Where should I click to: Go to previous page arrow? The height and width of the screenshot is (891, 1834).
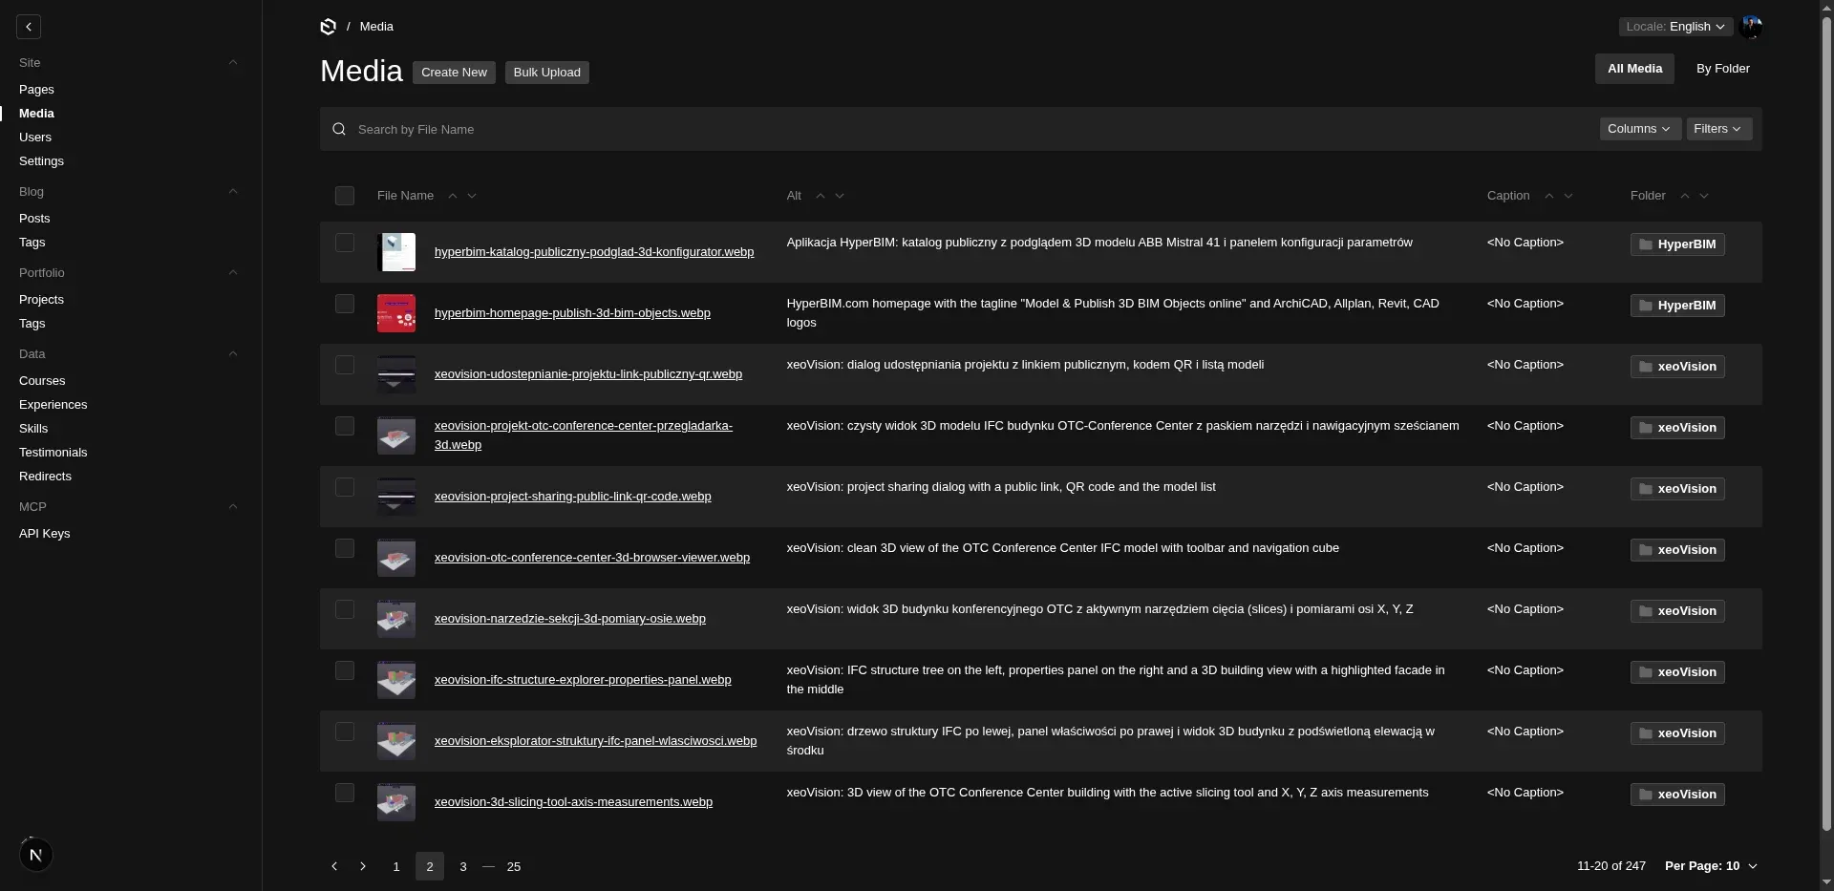tap(334, 866)
